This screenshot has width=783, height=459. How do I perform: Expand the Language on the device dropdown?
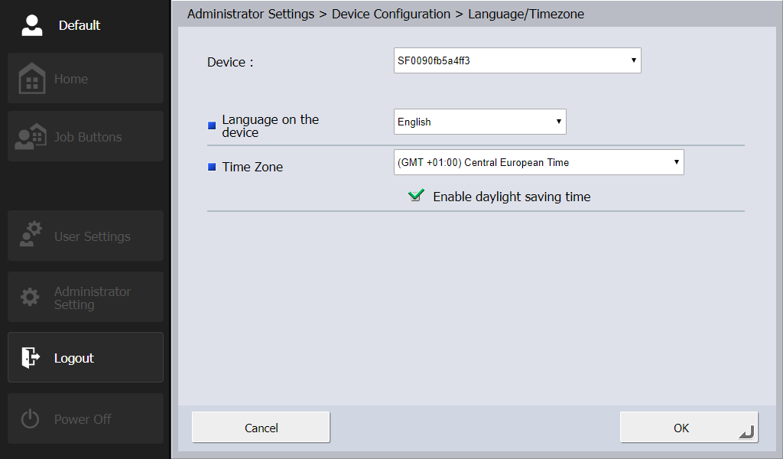tap(479, 122)
